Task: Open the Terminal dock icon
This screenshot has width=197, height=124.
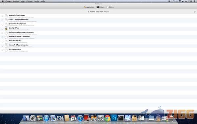Action: 121,118
